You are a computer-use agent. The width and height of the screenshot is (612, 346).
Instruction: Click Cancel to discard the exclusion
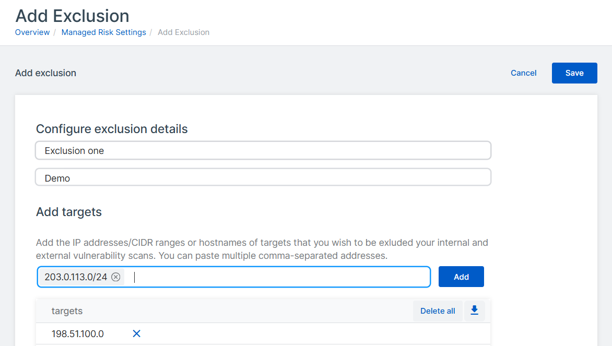coord(523,73)
